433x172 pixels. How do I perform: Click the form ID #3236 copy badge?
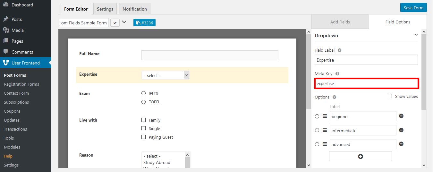point(144,23)
